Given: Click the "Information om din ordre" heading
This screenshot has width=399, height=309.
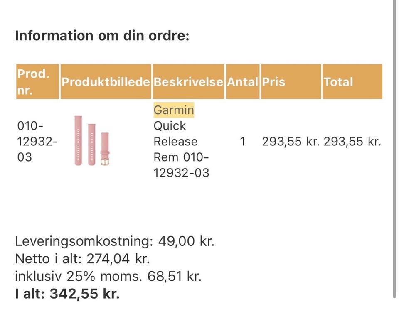Looking at the screenshot, I should tap(102, 36).
